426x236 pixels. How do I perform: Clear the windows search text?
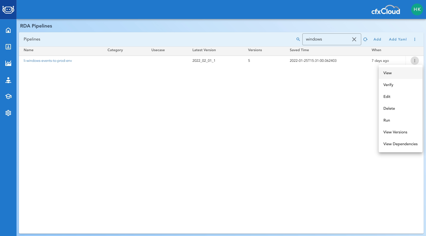tap(354, 39)
